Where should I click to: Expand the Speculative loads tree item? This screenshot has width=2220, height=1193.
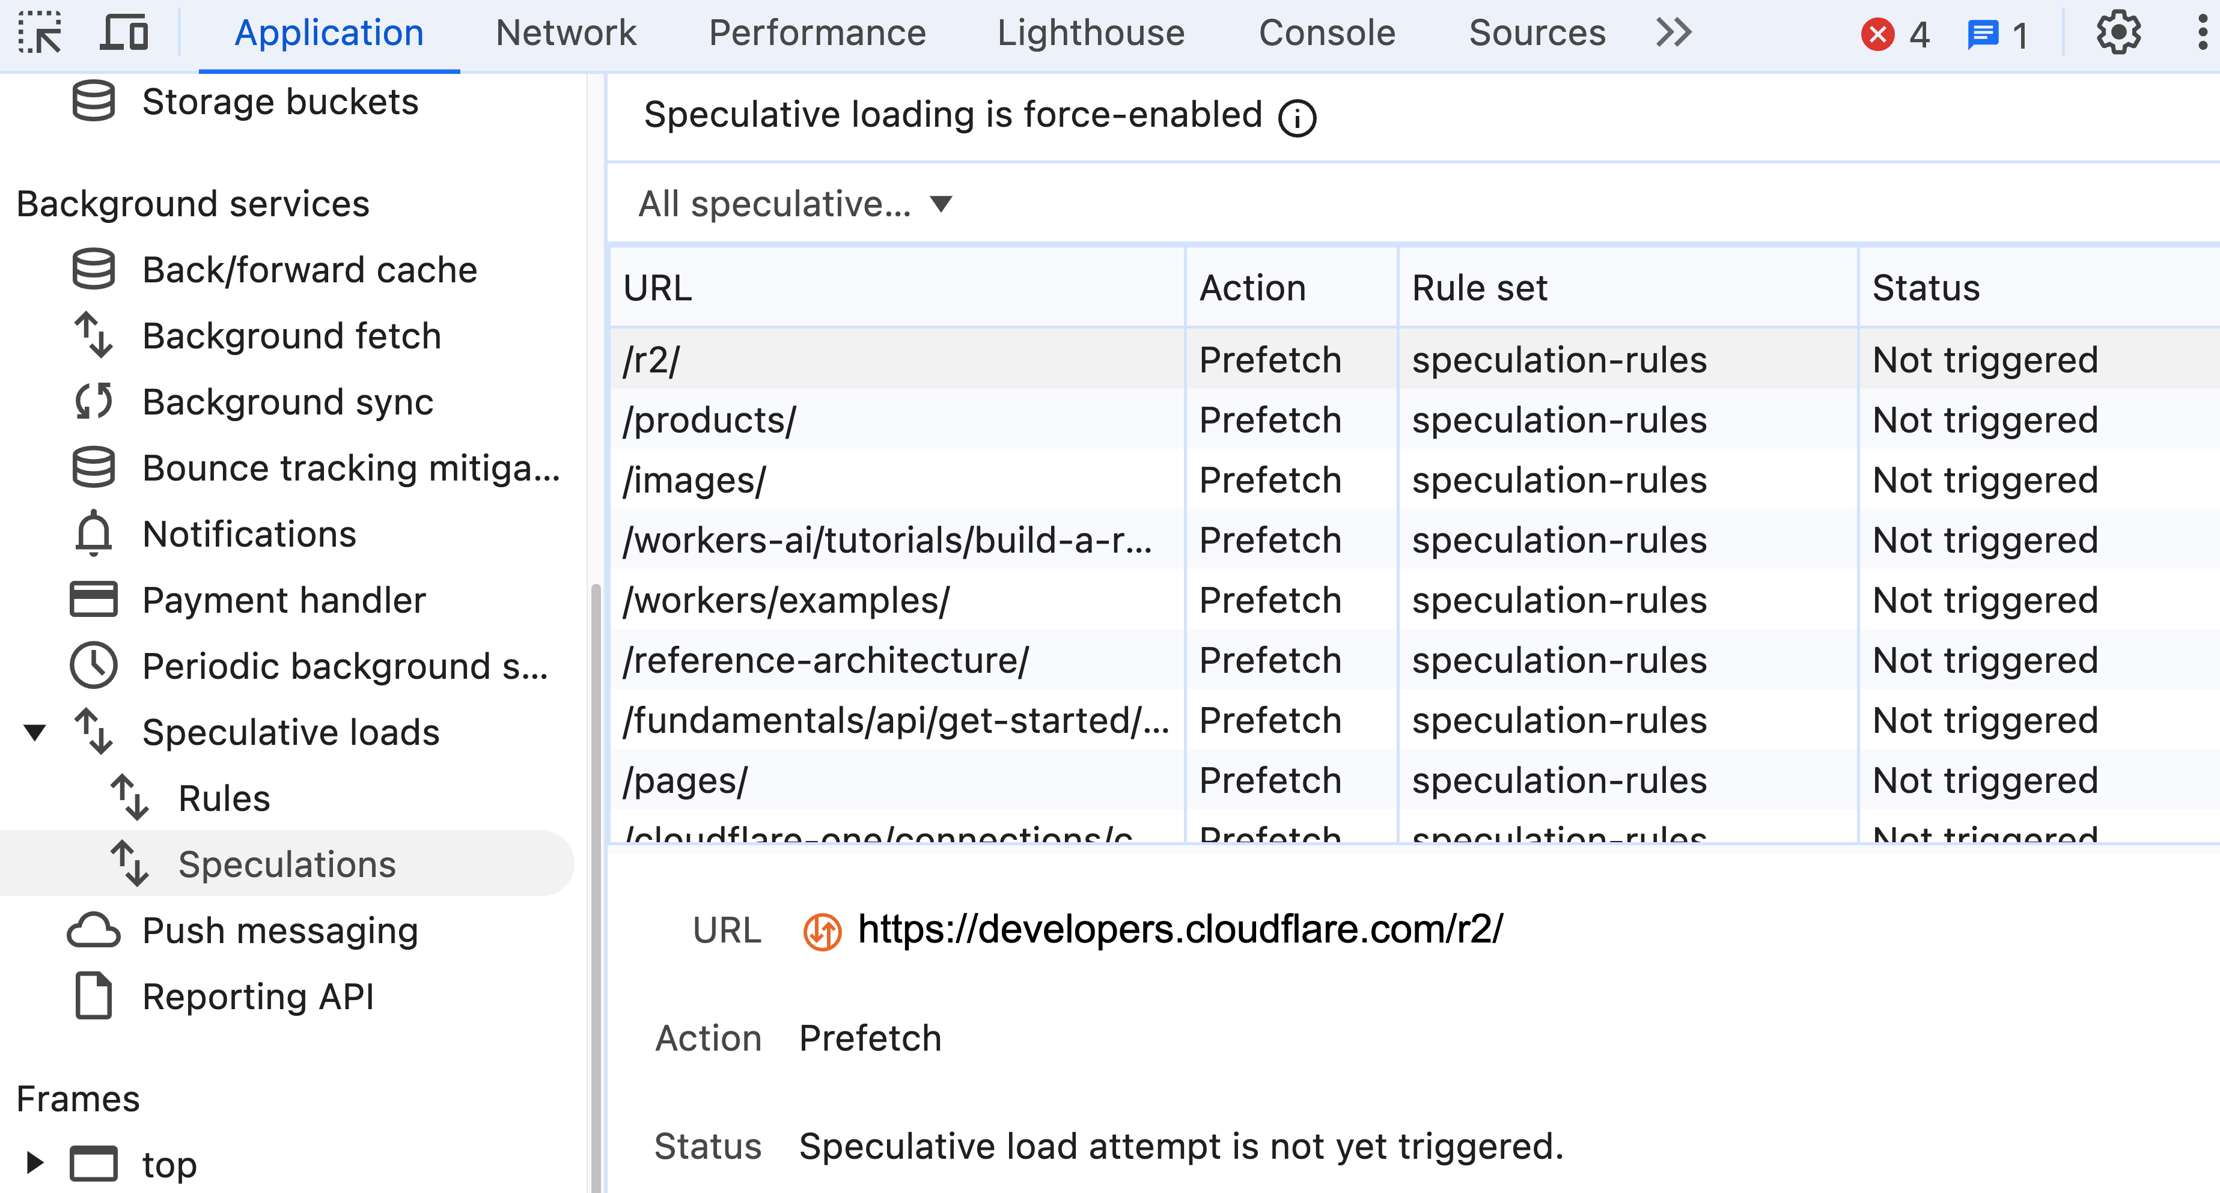click(41, 732)
